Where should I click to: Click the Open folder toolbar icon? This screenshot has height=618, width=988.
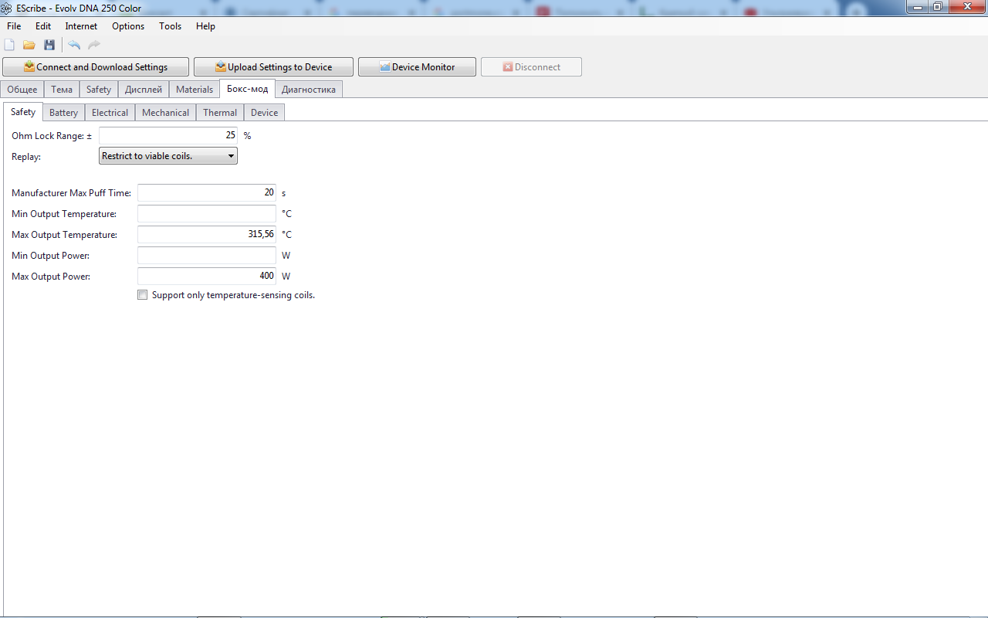pos(29,45)
